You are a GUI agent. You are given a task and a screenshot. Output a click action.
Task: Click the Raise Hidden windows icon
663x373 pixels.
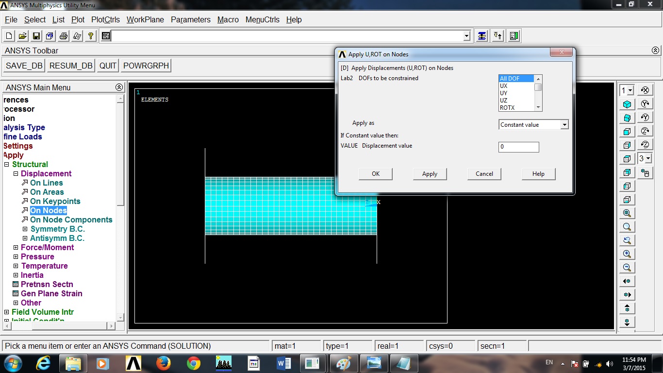(481, 36)
